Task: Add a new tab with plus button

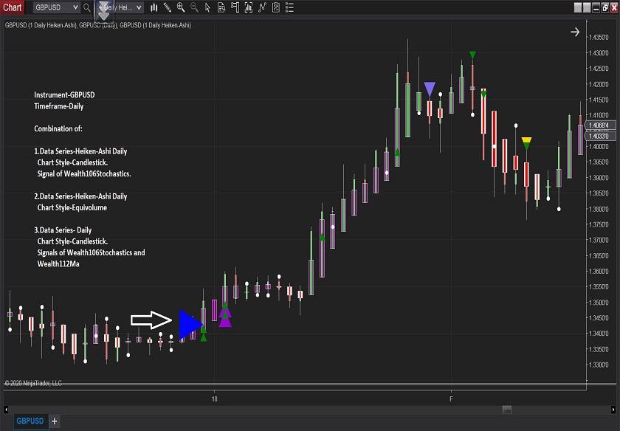Action: [x=54, y=421]
